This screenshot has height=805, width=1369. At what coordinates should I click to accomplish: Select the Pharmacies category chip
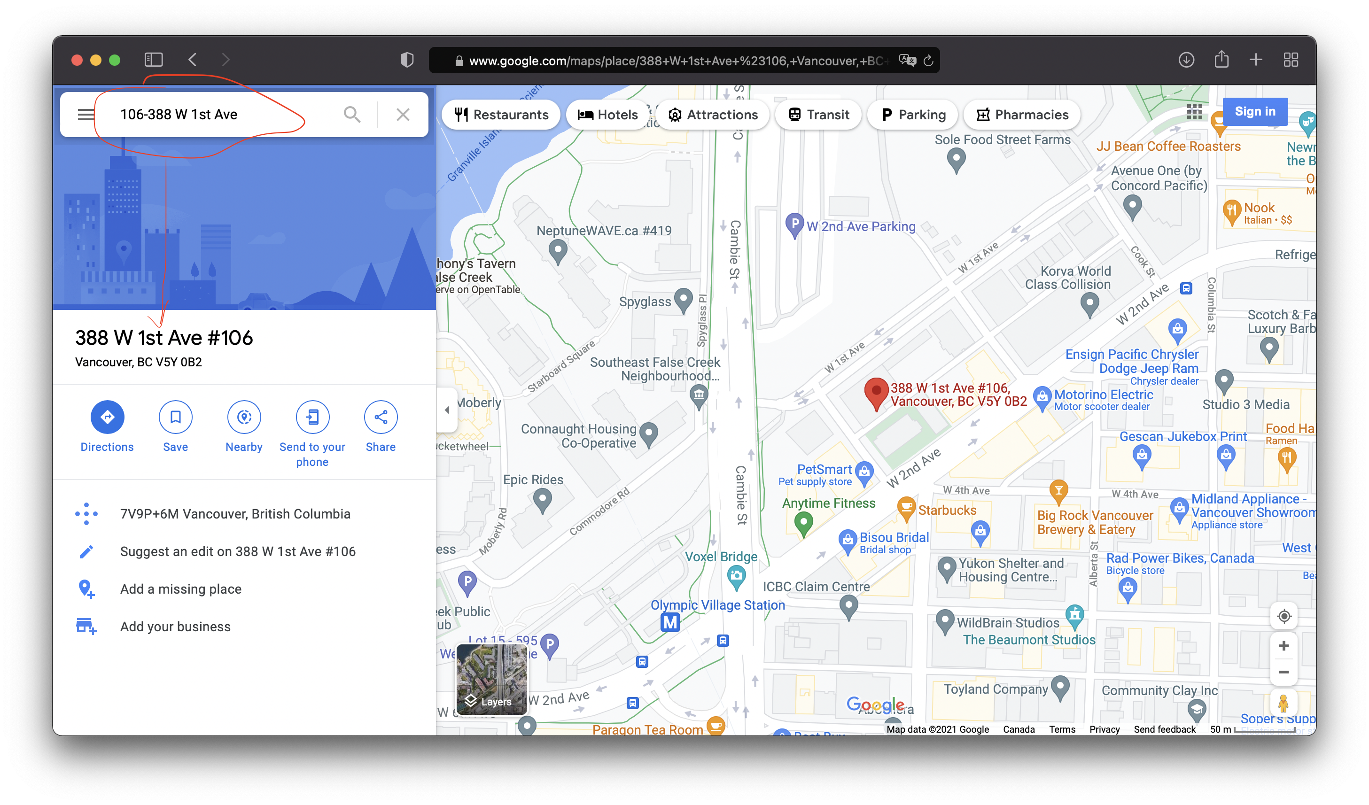[1022, 115]
